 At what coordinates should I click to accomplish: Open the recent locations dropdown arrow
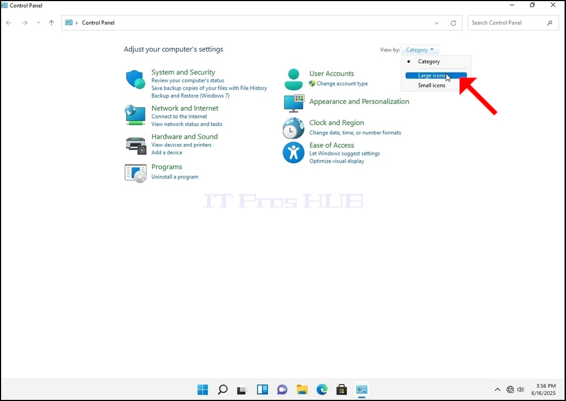[x=38, y=23]
